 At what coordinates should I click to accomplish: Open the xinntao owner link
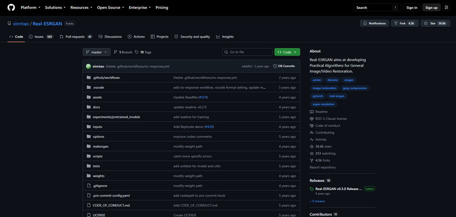coord(21,24)
